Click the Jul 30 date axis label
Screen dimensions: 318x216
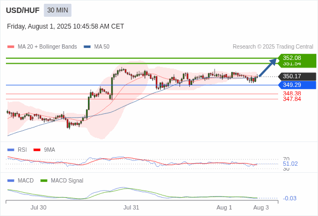click(x=38, y=208)
